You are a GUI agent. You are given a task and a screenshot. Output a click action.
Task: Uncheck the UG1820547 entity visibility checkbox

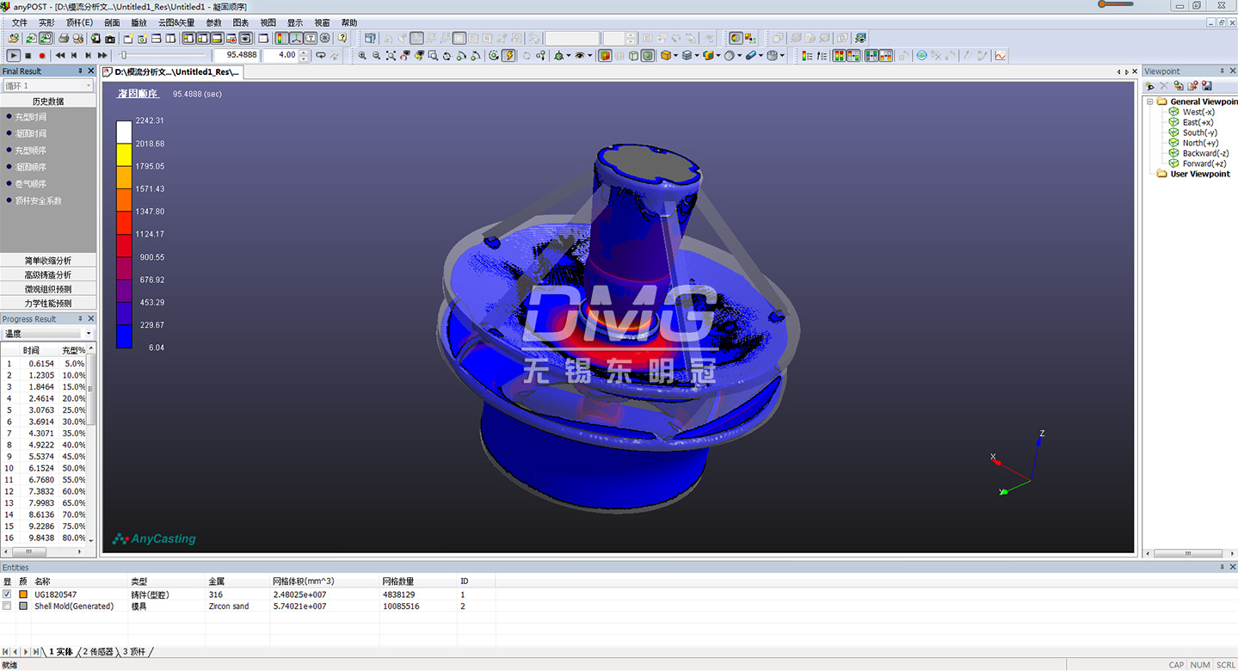click(8, 594)
